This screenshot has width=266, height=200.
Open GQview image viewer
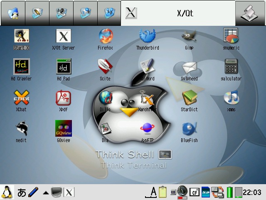pyautogui.click(x=63, y=129)
